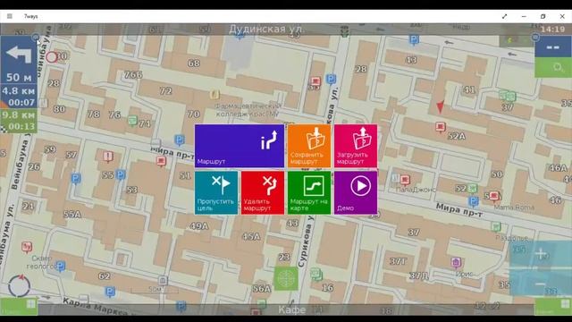Click the ПапаДжонс POI icon
This screenshot has height=322, width=572.
(405, 180)
